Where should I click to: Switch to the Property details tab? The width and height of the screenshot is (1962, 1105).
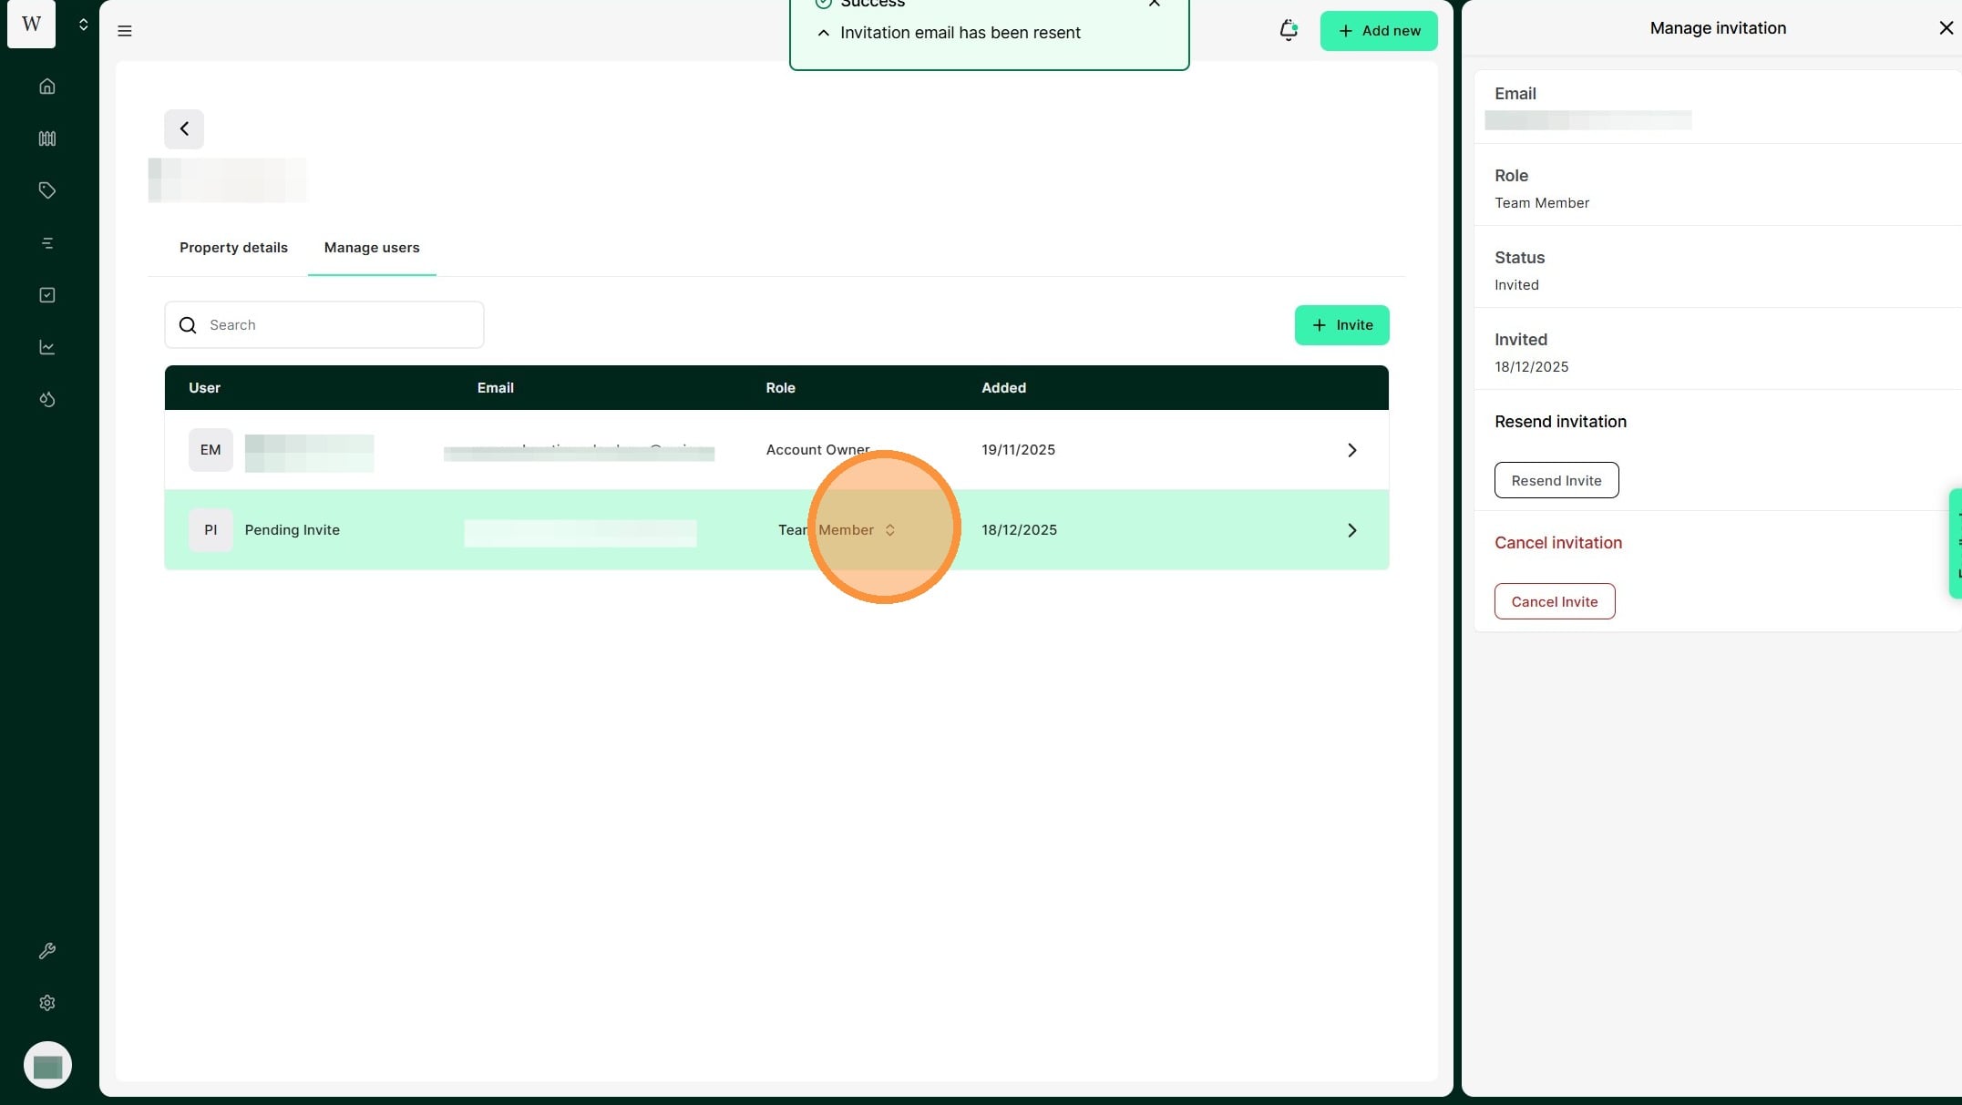tap(233, 248)
